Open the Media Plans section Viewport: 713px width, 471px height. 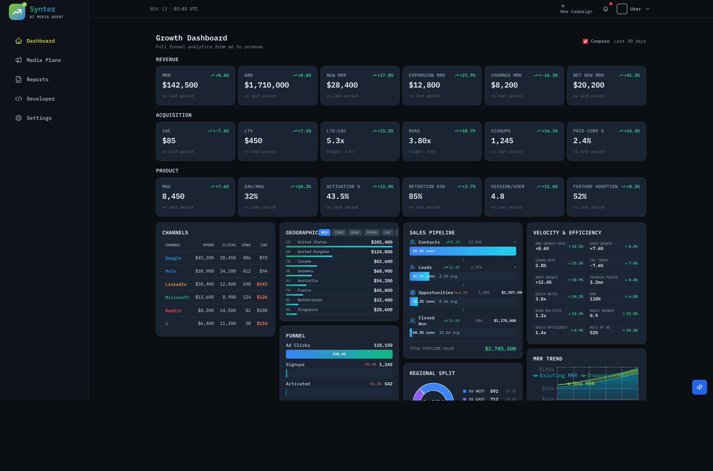tap(43, 60)
